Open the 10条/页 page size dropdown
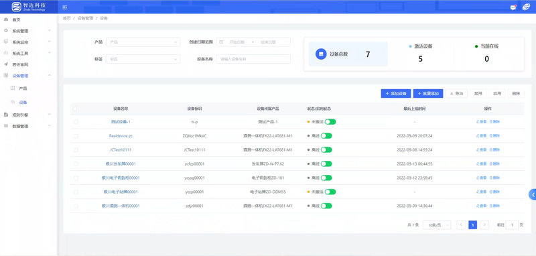 (437, 225)
